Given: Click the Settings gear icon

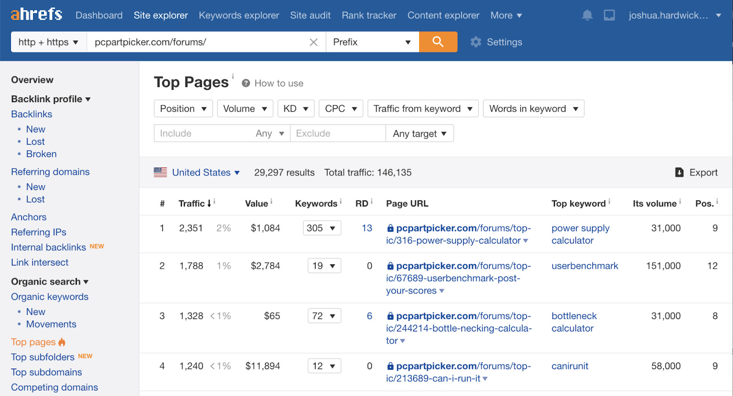Looking at the screenshot, I should coord(476,42).
